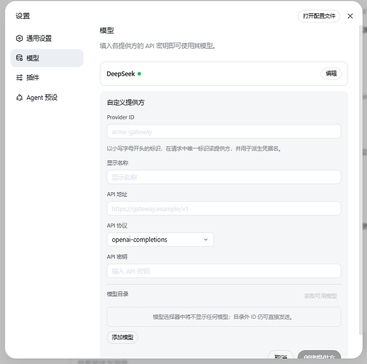This screenshot has width=367, height=364.
Task: Click the 打开配置文件 button
Action: point(319,16)
